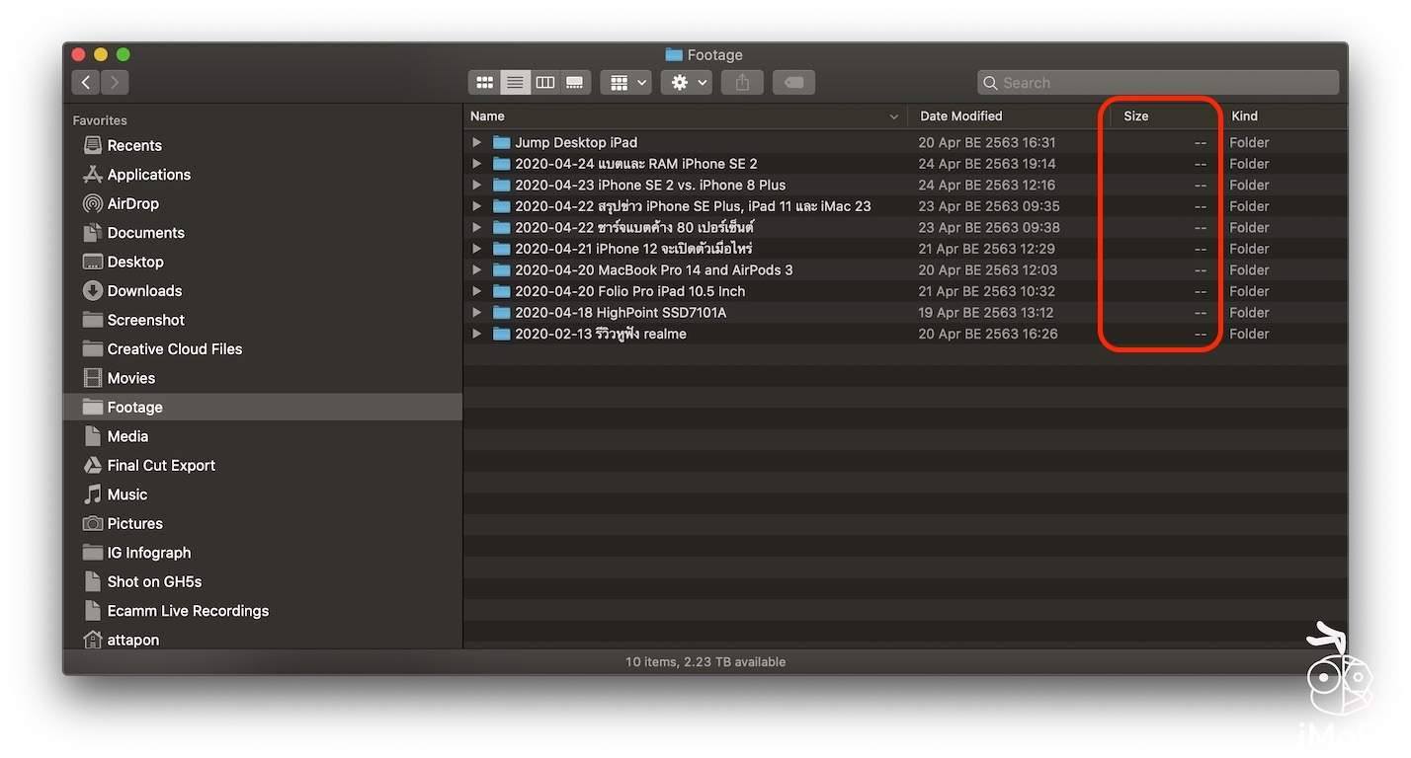The image size is (1411, 758).
Task: Sort by Date Modified column header
Action: click(x=960, y=116)
